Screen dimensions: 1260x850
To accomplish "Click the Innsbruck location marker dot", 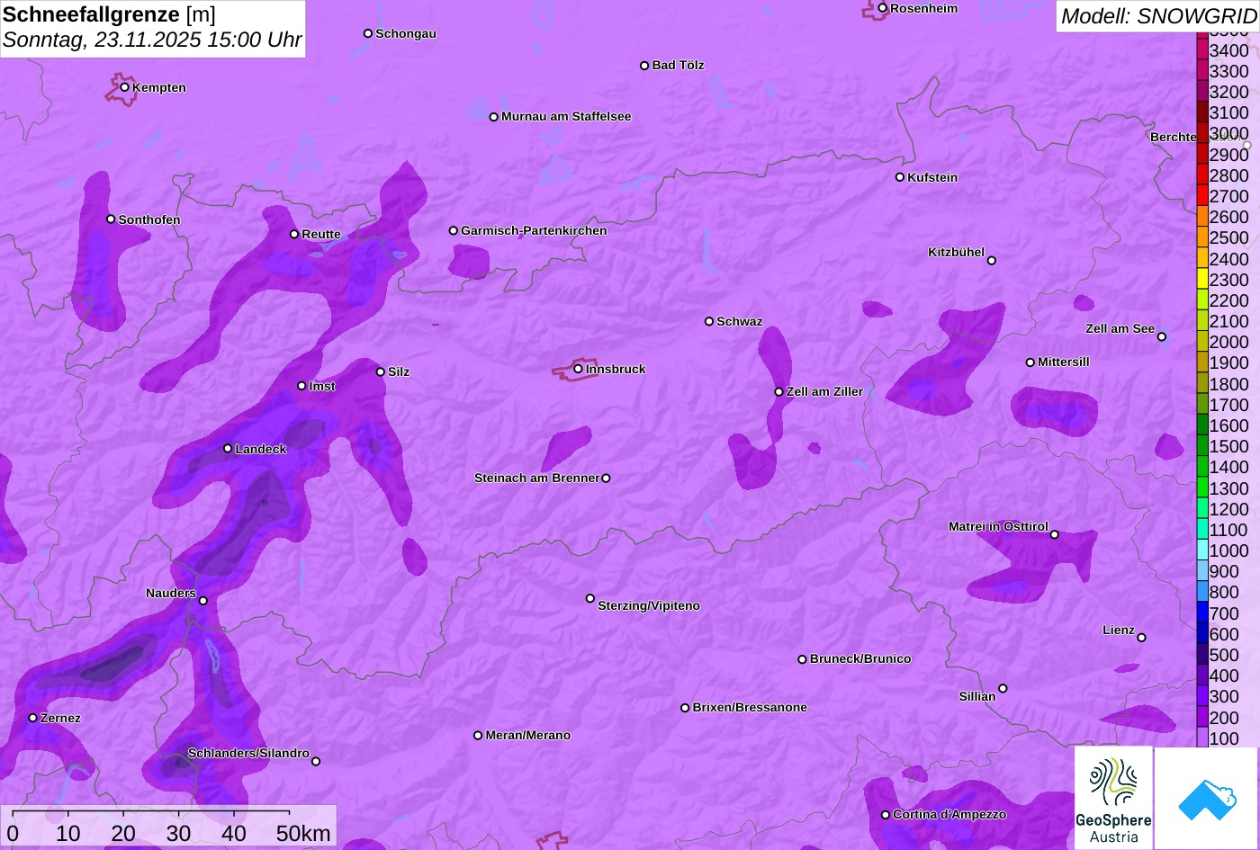I will tap(578, 368).
